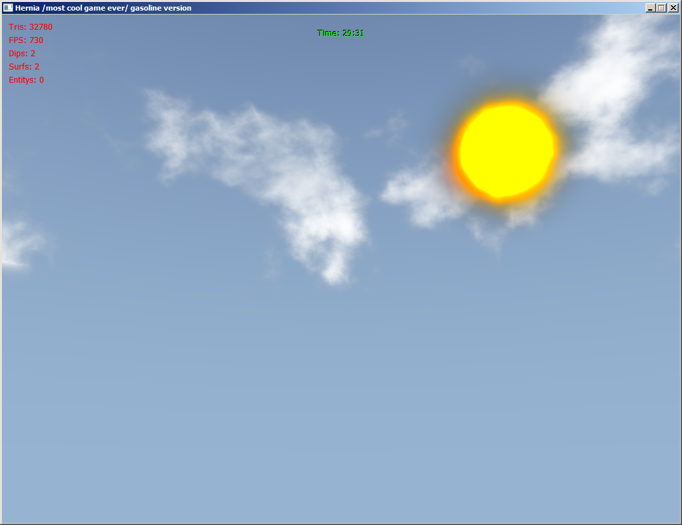Click the red 'Tris: 32780' counter
Screen dimensions: 682x525
30,27
